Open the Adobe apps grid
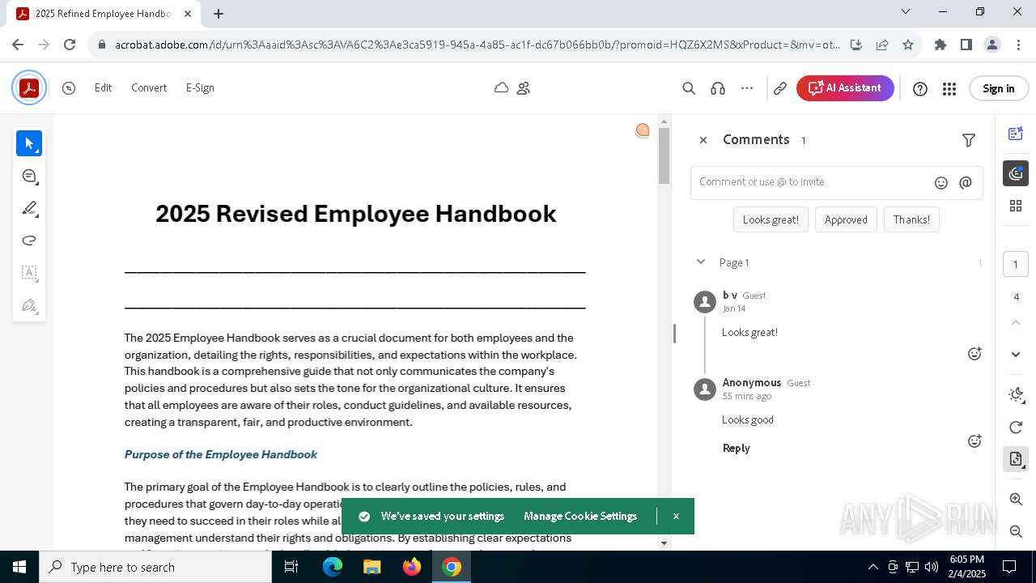 click(x=949, y=89)
